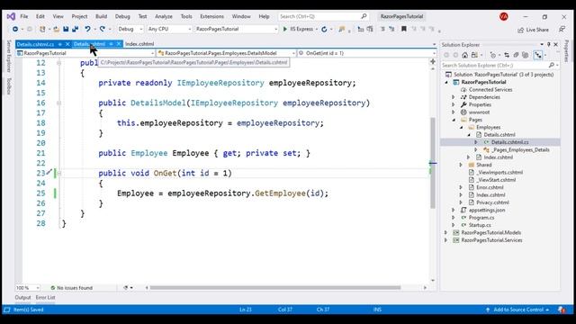Toggle auto-hide pin of Solution Explorer panel
This screenshot has height=324, width=576.
pyautogui.click(x=548, y=44)
